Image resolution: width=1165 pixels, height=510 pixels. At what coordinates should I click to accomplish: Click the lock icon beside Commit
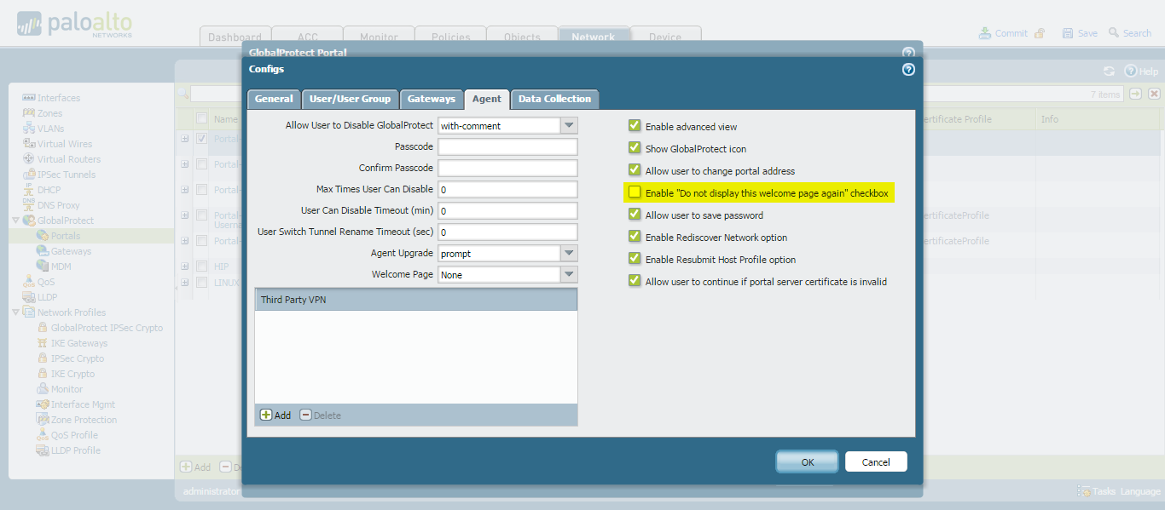(x=1039, y=34)
